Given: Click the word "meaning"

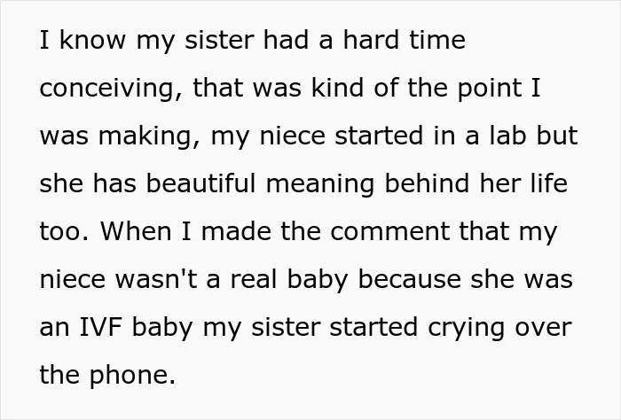Looking at the screenshot, I should point(320,184).
